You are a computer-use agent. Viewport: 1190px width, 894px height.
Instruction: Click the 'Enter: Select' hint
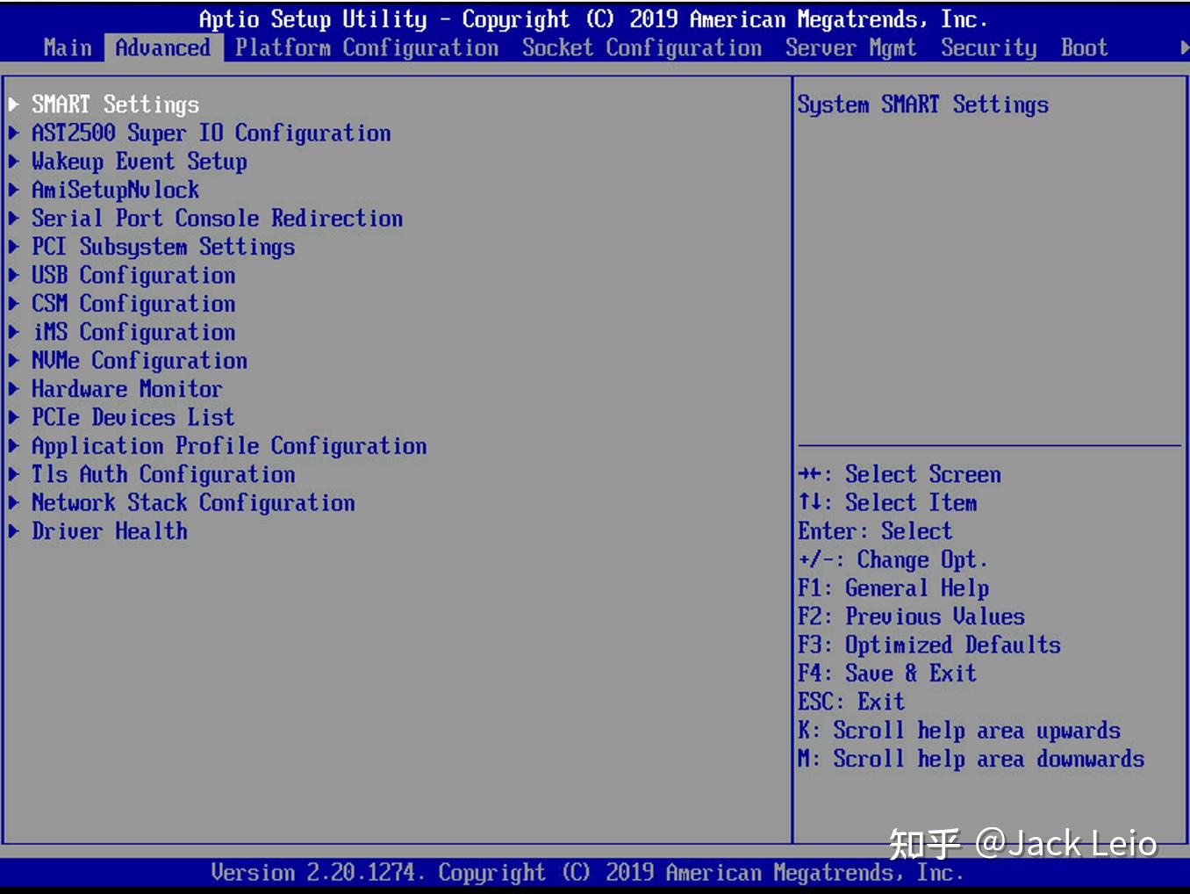point(875,531)
